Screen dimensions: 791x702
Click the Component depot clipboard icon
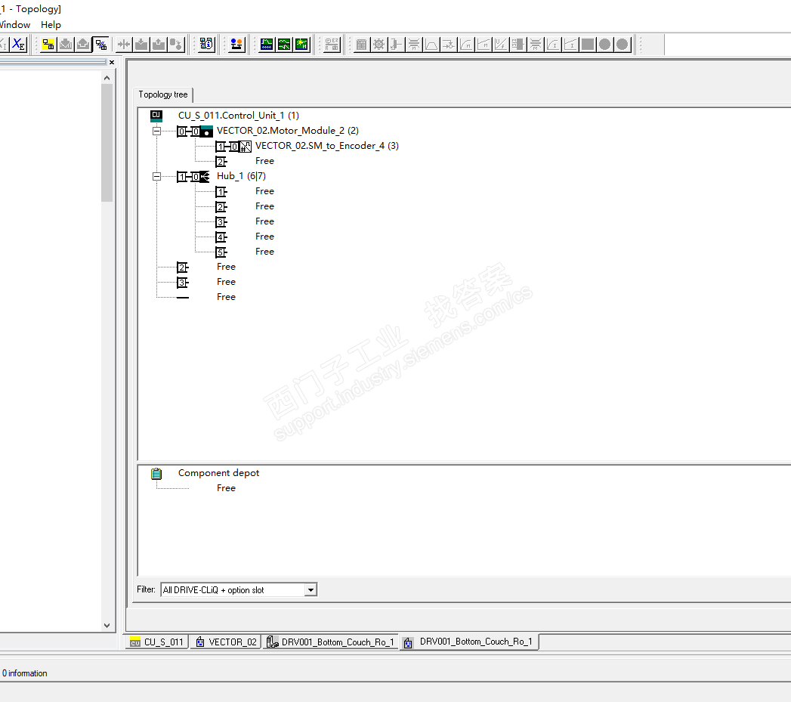(156, 473)
